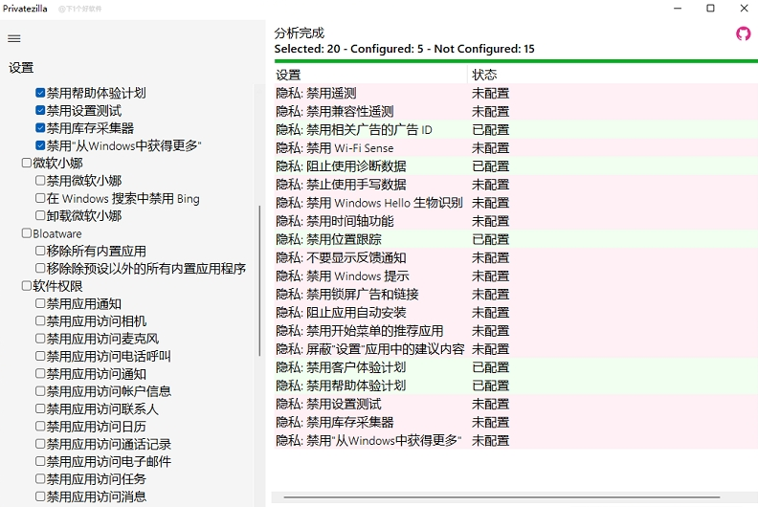Enable 禁用应用访问帐户信息 checkbox
The image size is (758, 507).
(40, 390)
